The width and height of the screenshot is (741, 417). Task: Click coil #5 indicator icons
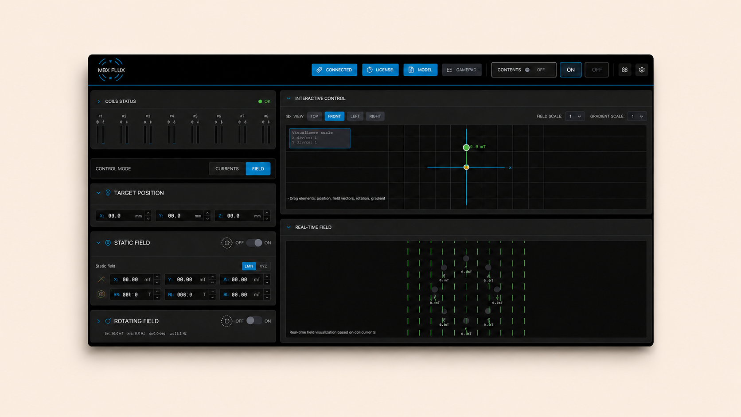[x=195, y=122]
